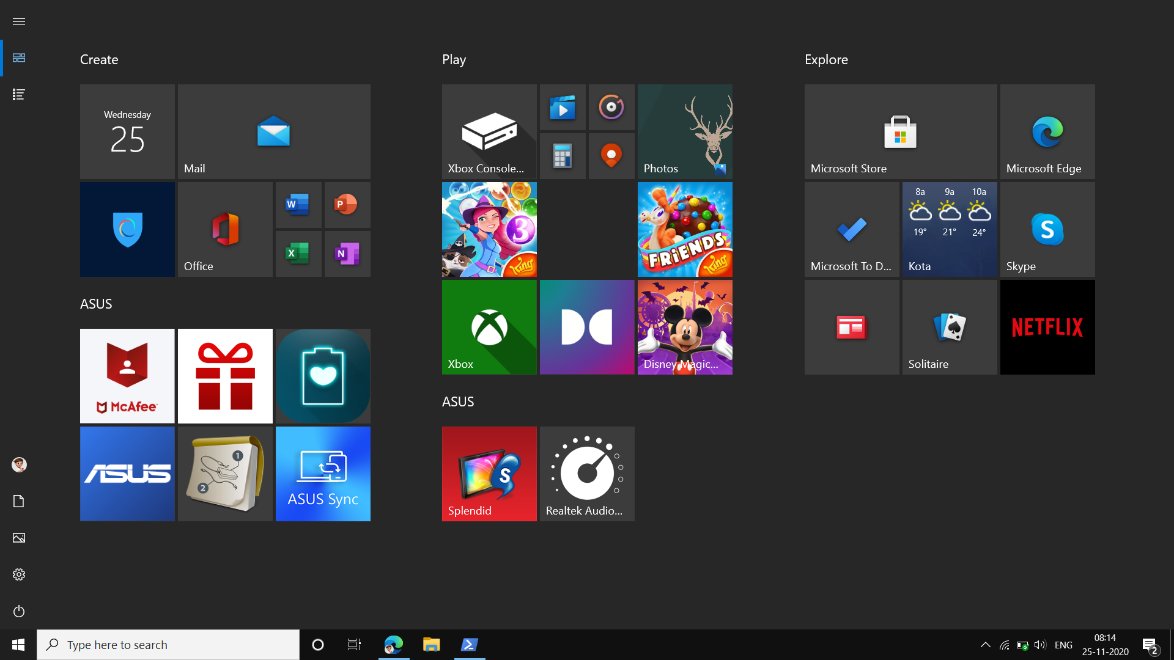Open PowerShell from the taskbar
The height and width of the screenshot is (660, 1174).
(470, 645)
